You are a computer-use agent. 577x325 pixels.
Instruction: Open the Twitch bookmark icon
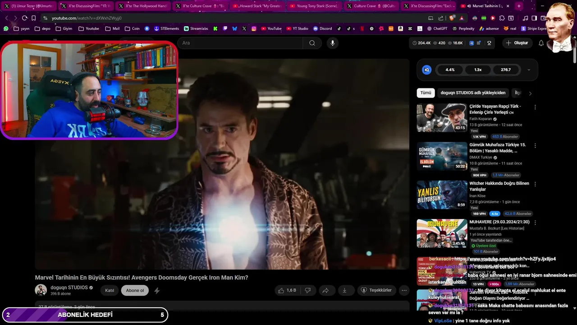click(225, 28)
